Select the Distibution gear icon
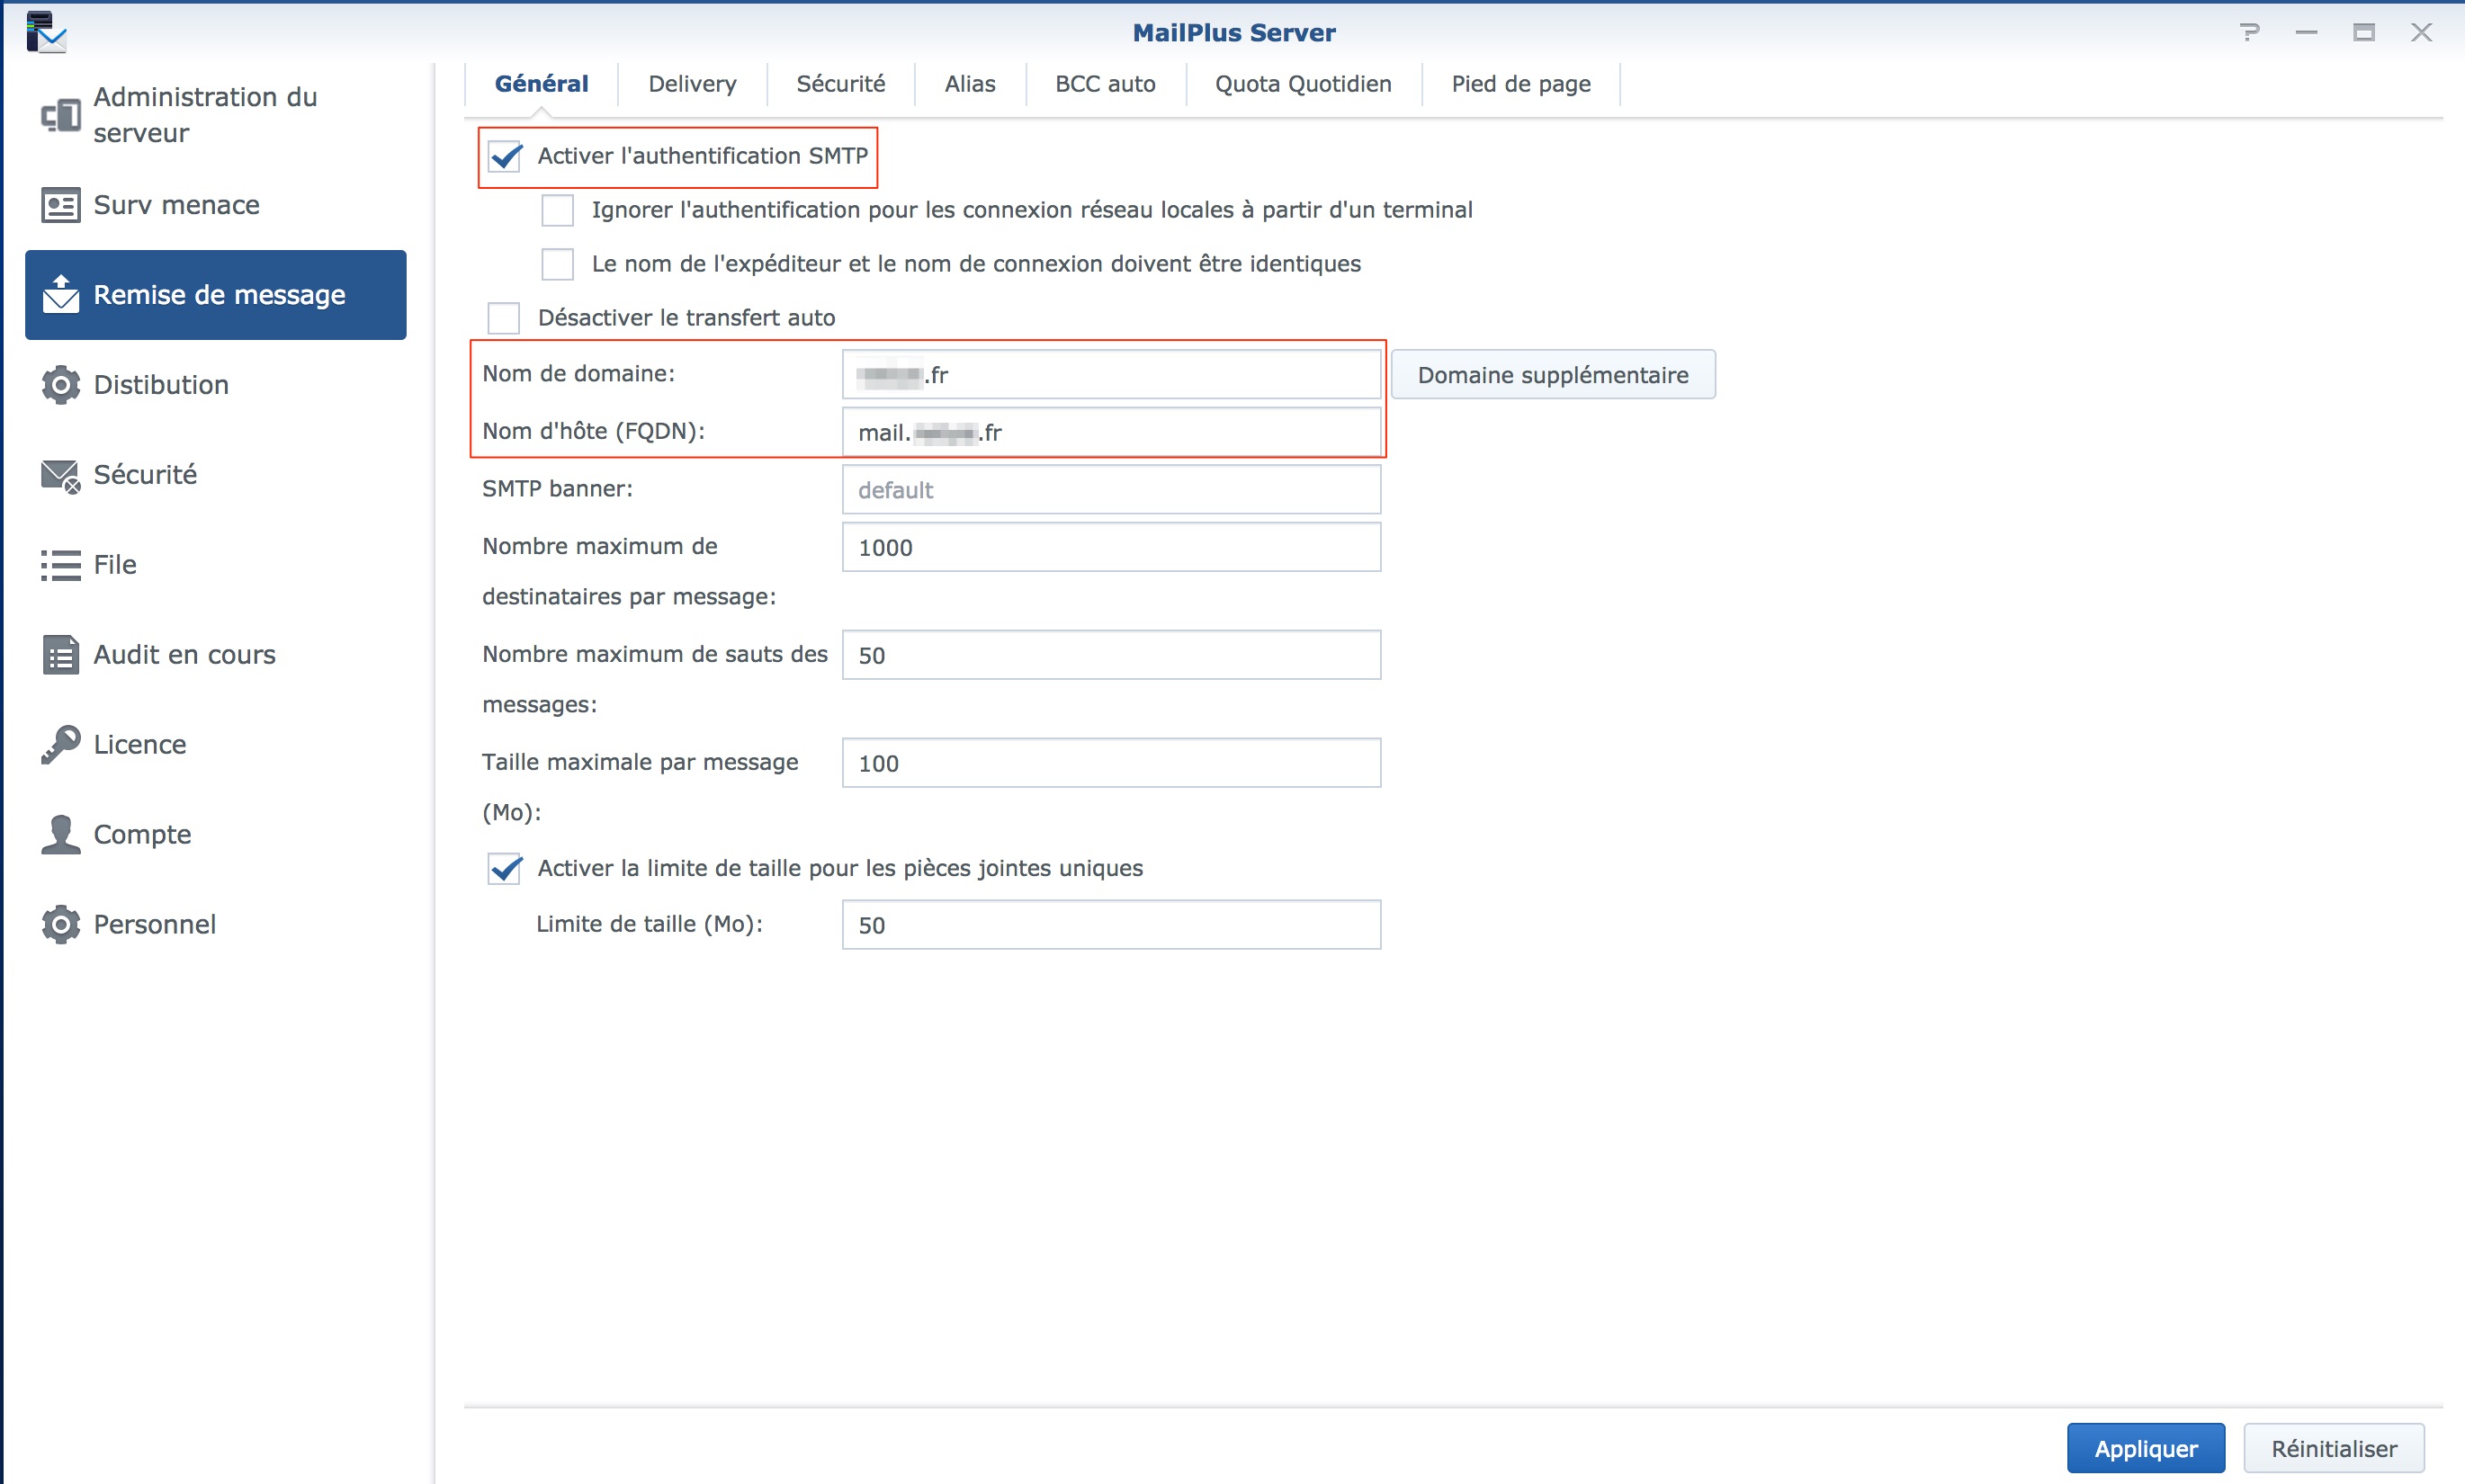The image size is (2465, 1484). [x=60, y=385]
